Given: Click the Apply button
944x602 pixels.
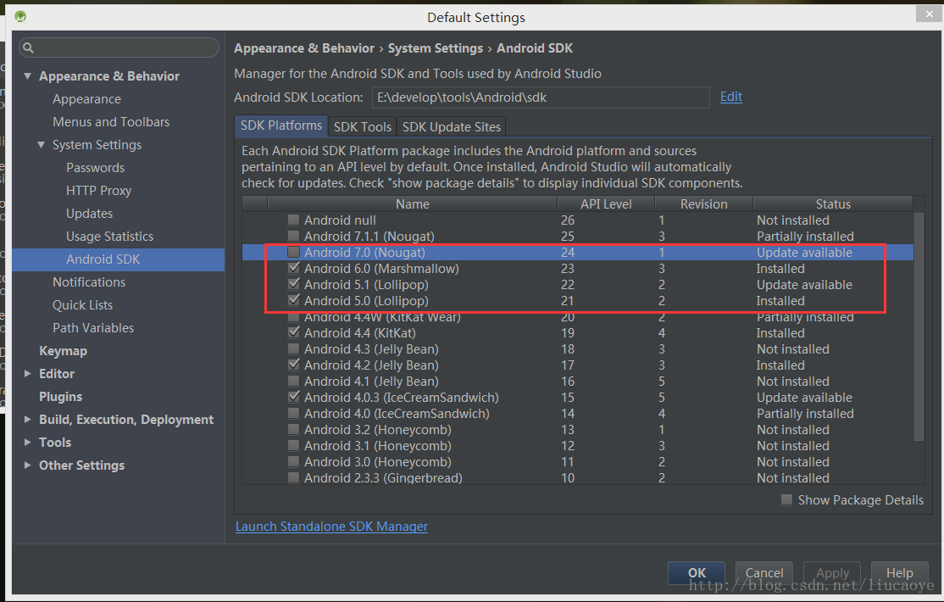Looking at the screenshot, I should [x=833, y=572].
